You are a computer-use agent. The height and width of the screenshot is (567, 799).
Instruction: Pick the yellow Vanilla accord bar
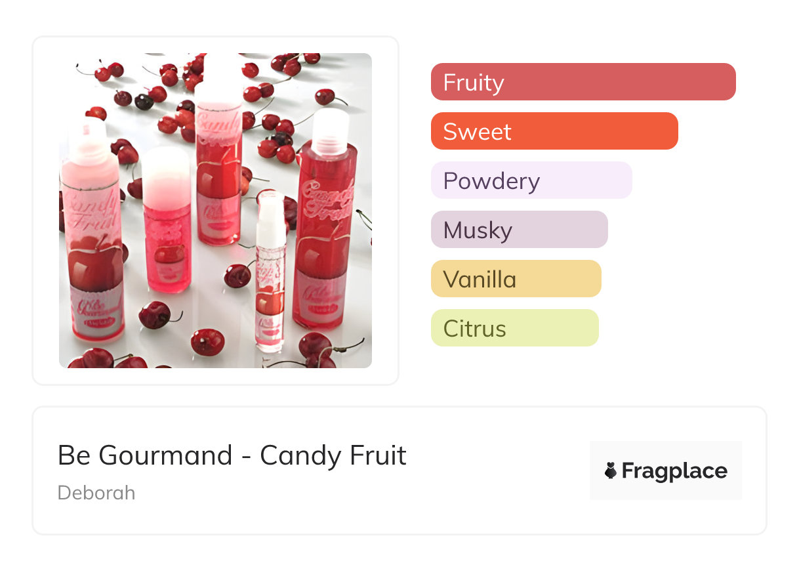pyautogui.click(x=516, y=279)
